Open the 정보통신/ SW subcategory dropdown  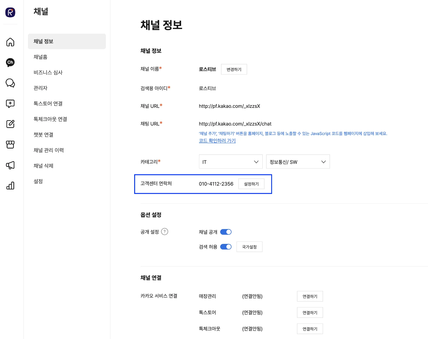click(298, 162)
